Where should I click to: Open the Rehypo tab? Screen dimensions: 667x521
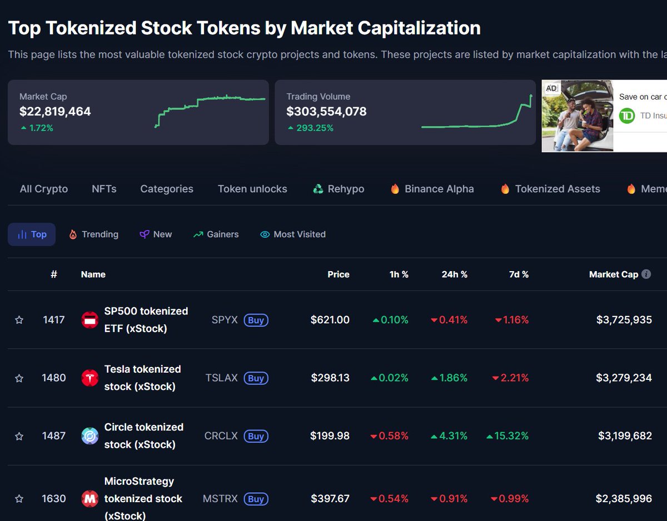pyautogui.click(x=339, y=189)
